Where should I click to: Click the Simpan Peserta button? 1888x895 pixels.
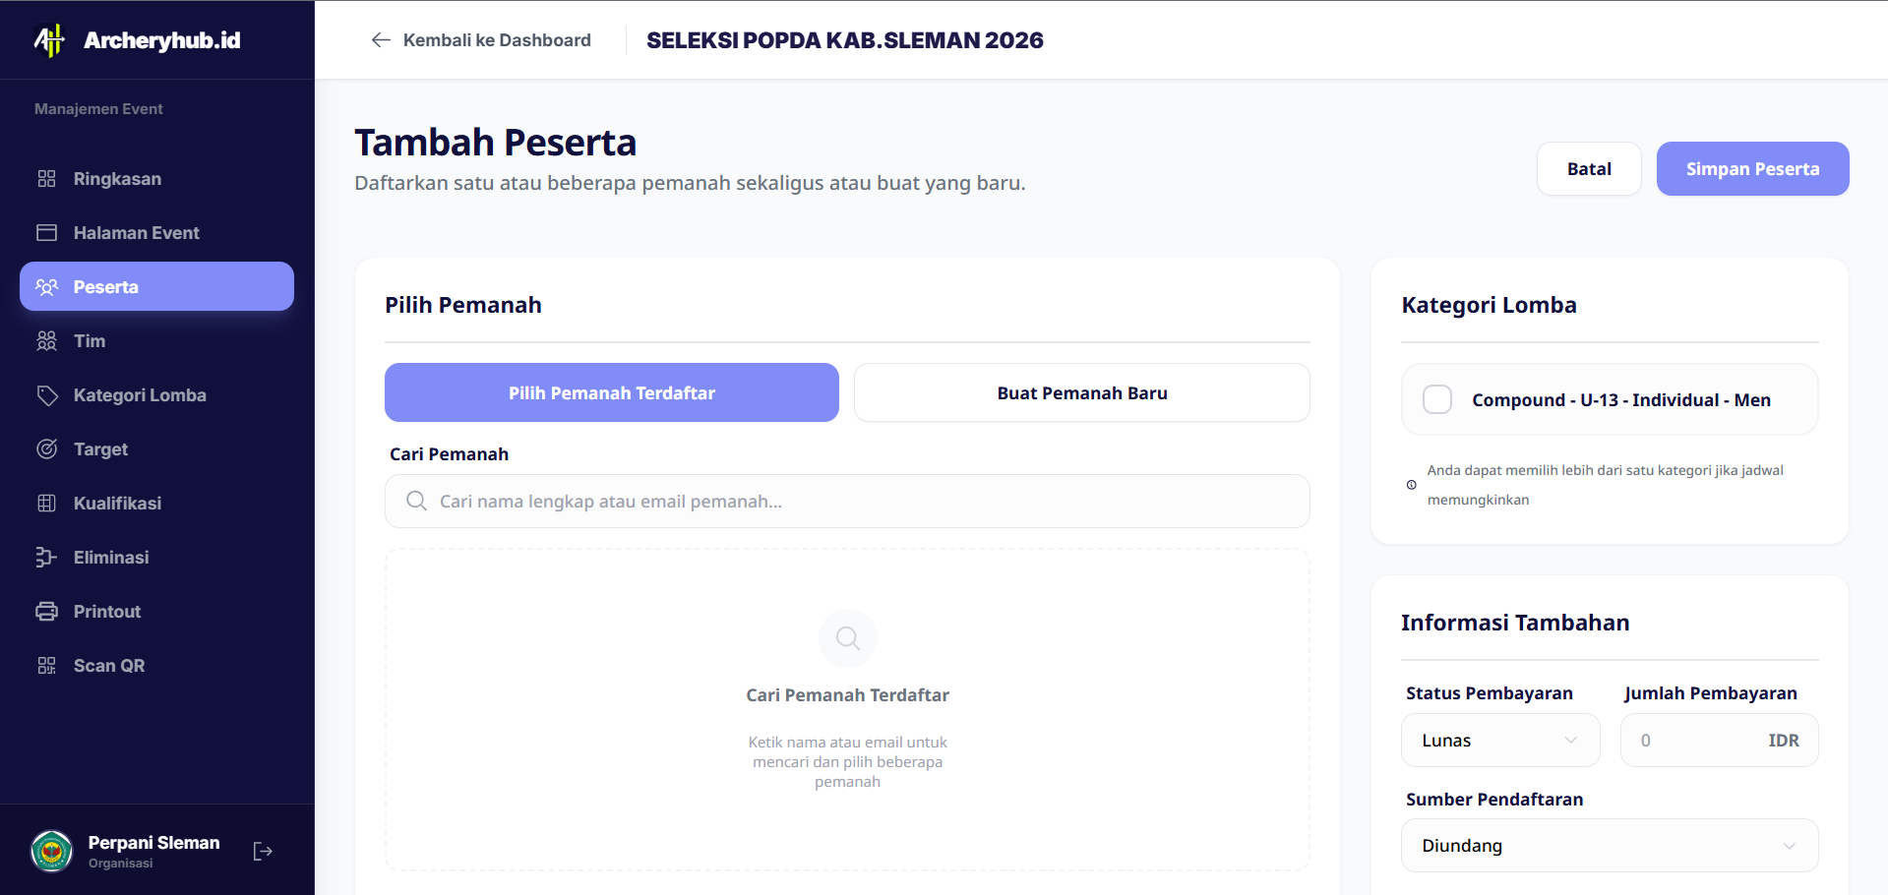[1751, 168]
